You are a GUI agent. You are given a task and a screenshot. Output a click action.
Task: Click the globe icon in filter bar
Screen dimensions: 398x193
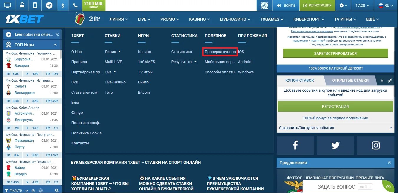[x=41, y=190]
